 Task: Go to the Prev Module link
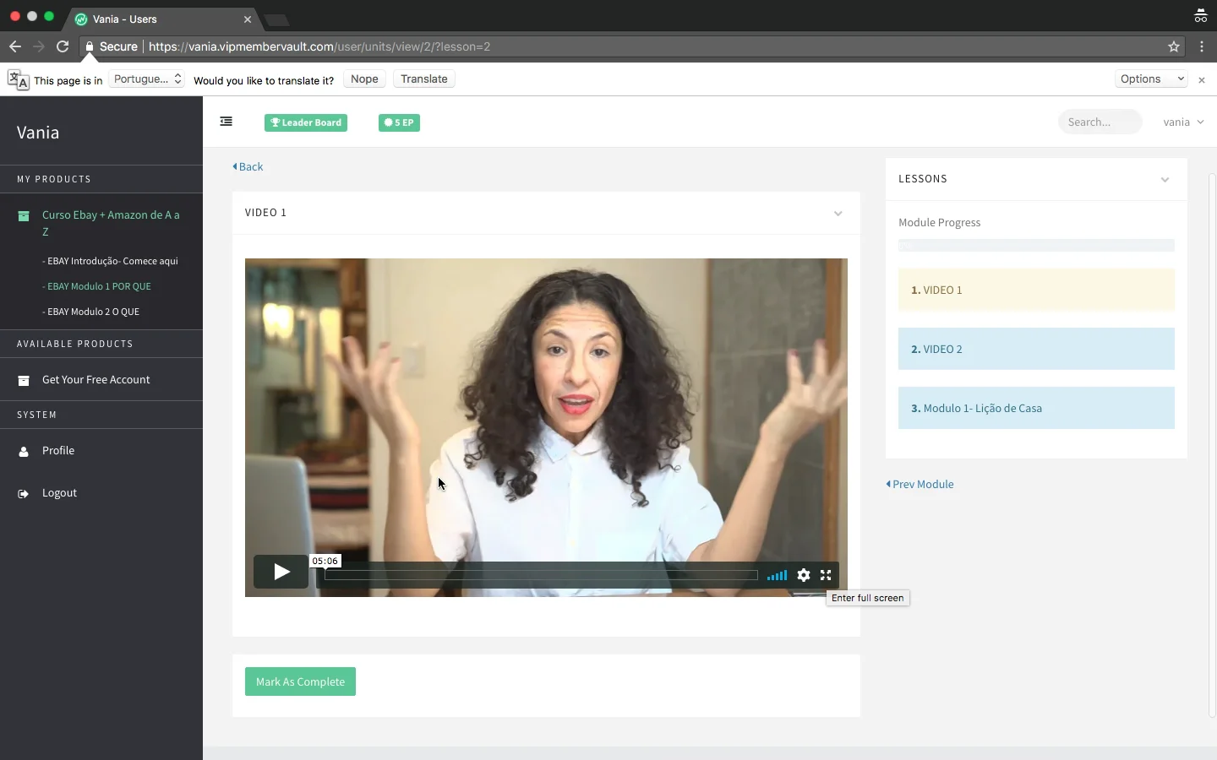(x=920, y=484)
